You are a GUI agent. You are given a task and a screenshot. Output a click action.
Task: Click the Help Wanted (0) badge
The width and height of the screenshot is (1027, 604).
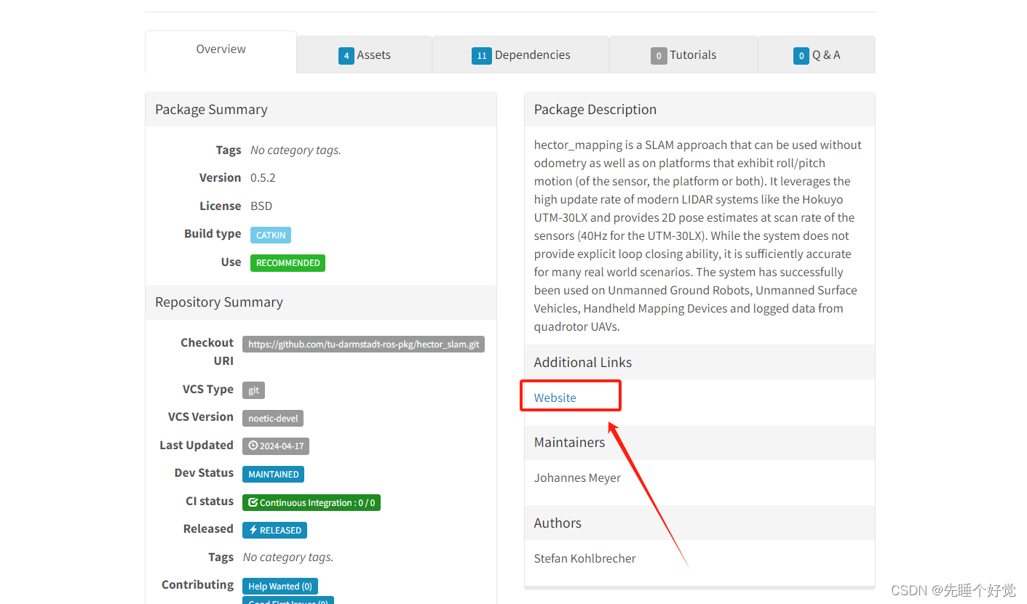pyautogui.click(x=280, y=586)
